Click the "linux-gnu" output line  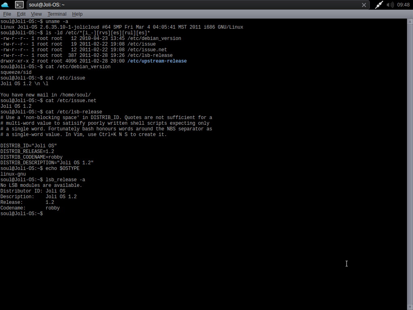pos(13,174)
